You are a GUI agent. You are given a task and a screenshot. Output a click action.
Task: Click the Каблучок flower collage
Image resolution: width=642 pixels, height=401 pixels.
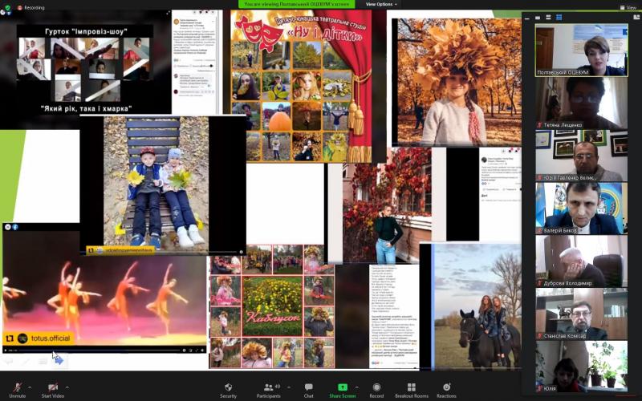pos(272,306)
